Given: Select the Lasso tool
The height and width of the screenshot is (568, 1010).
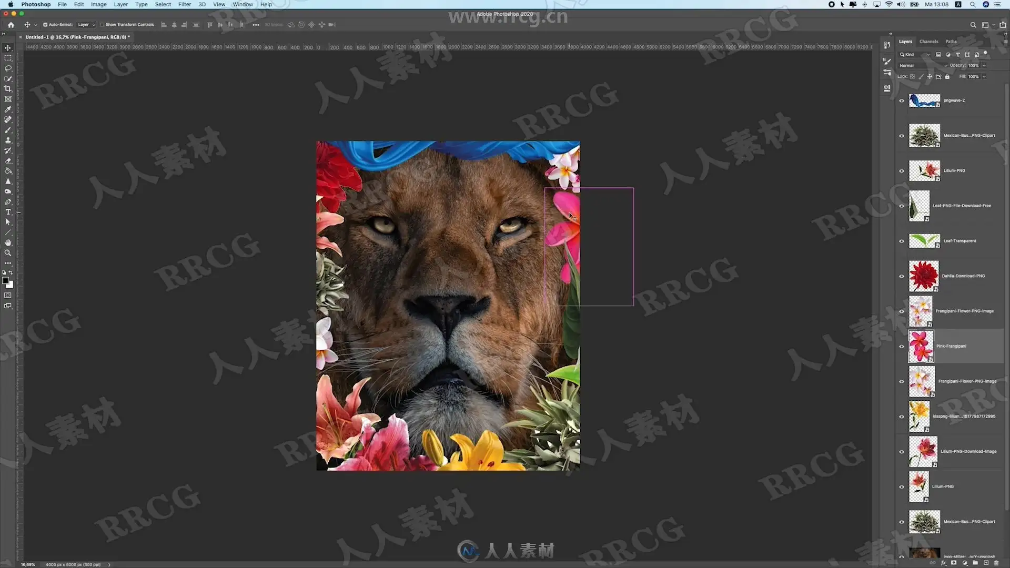Looking at the screenshot, I should pyautogui.click(x=8, y=68).
